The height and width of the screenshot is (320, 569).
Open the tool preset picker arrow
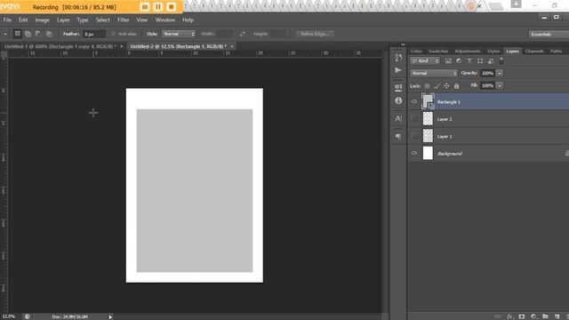(x=5, y=34)
